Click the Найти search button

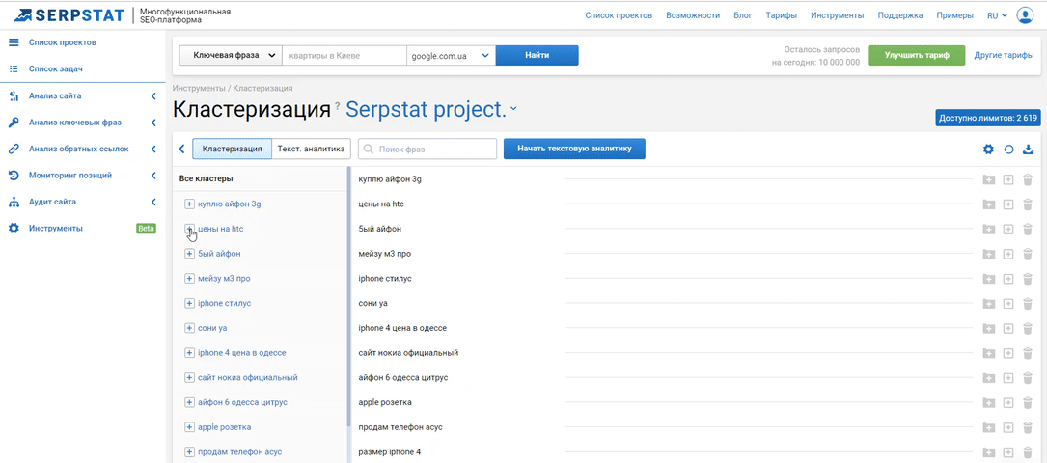coord(537,55)
